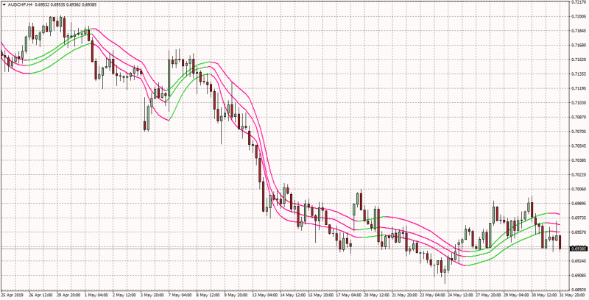This screenshot has width=589, height=300.
Task: Click the current price label 0.69385
Action: click(x=579, y=249)
